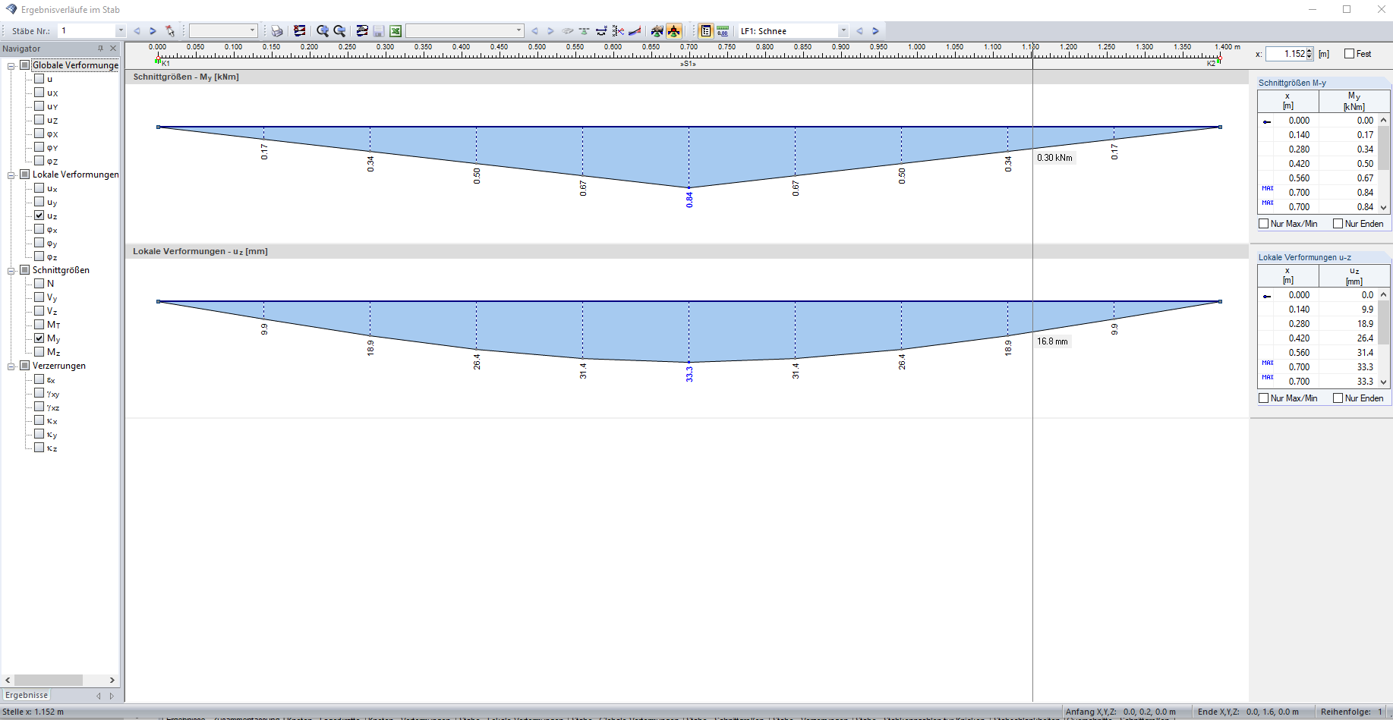Uncheck the My internal force checkbox
The width and height of the screenshot is (1393, 720).
[x=39, y=338]
